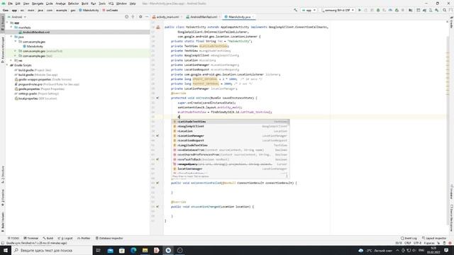The height and width of the screenshot is (255, 454).
Task: Open Microsoft Edge from the taskbar
Action: [x=133, y=250]
